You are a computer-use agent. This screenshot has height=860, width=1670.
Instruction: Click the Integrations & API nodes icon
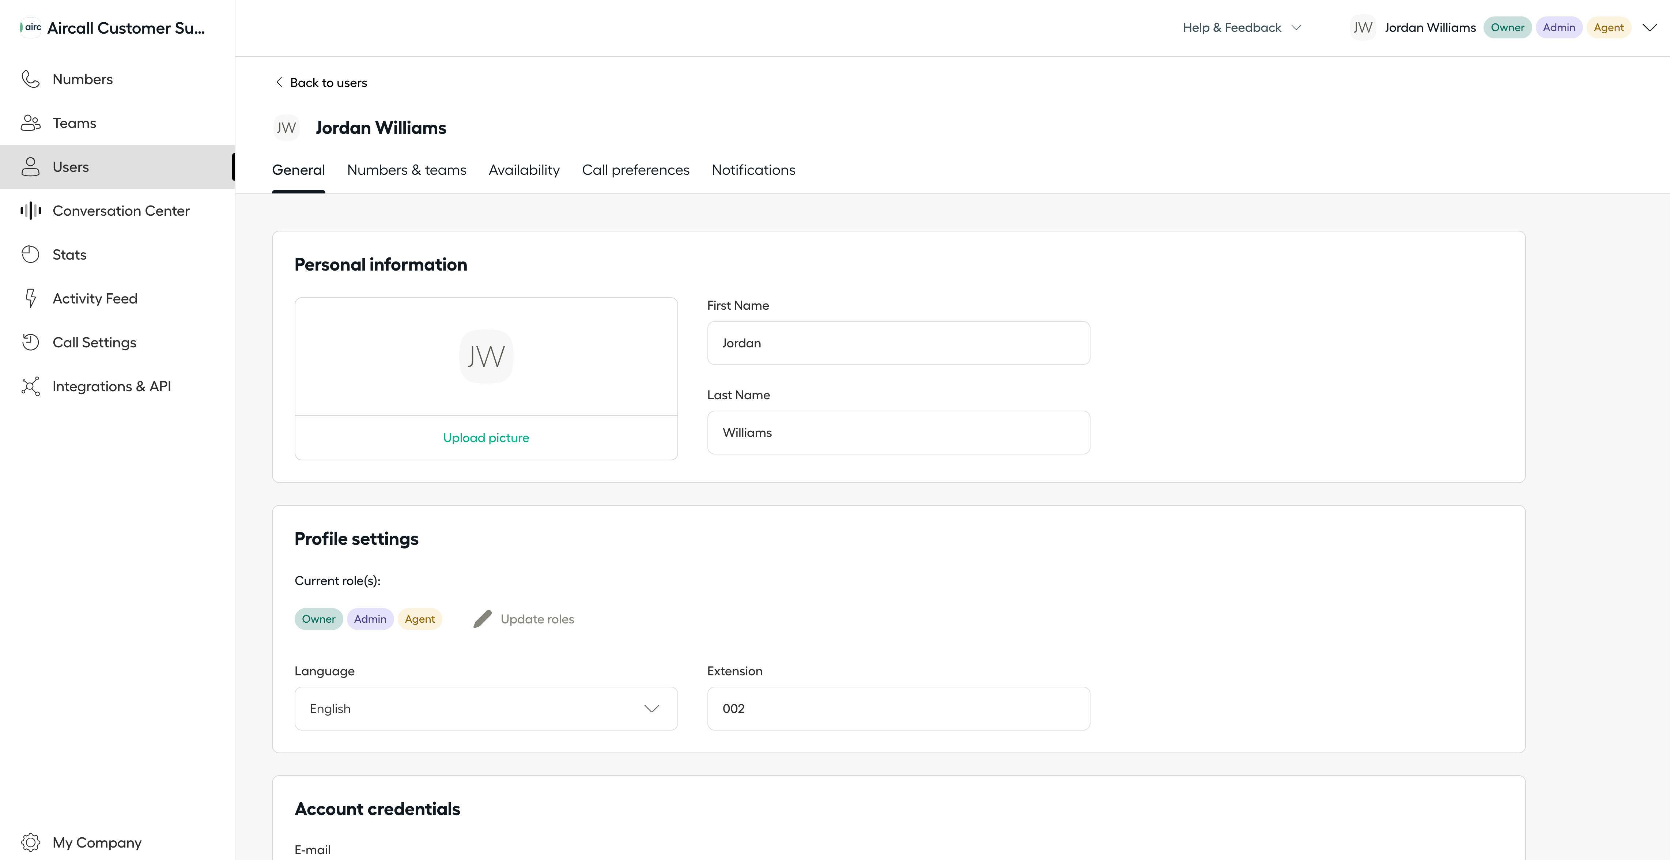(x=30, y=386)
